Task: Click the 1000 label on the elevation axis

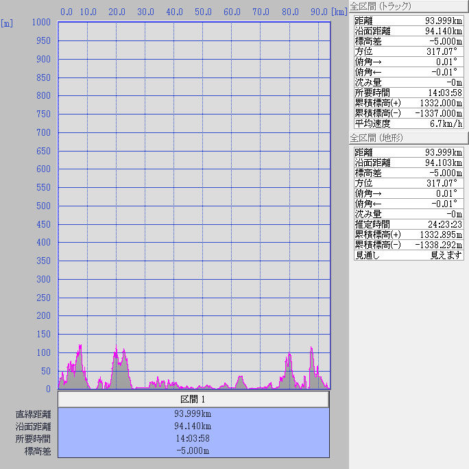Action: click(41, 23)
